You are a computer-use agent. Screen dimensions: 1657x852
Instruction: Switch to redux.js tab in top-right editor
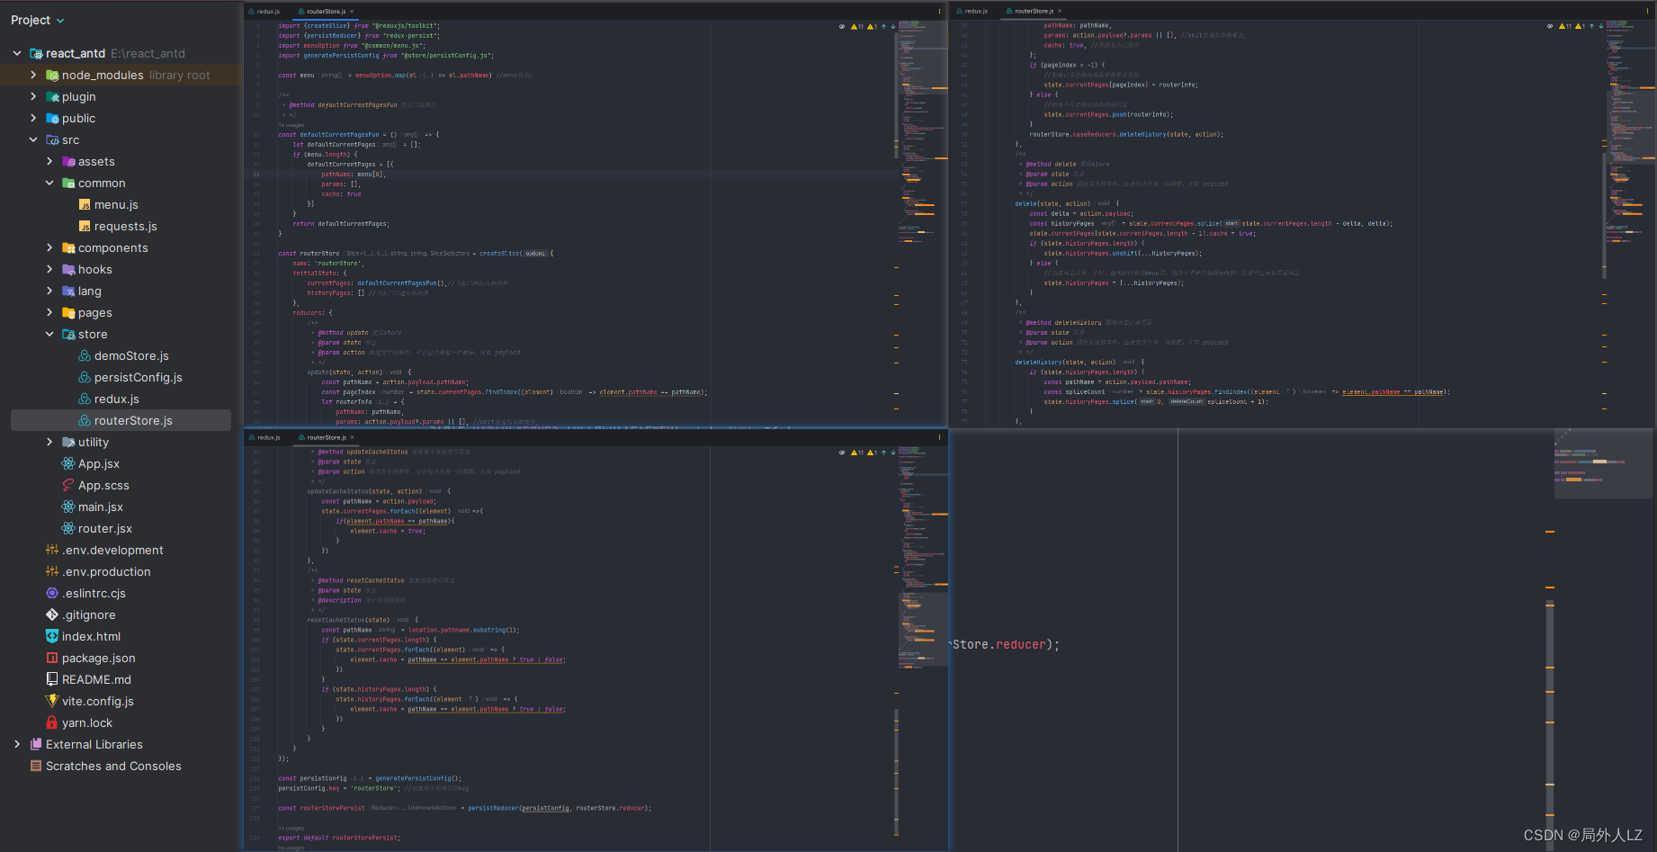(x=973, y=12)
